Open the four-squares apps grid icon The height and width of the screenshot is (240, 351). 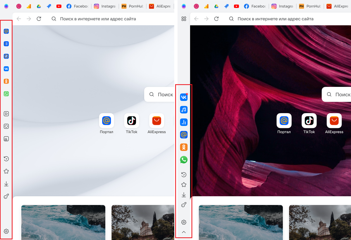(184, 19)
